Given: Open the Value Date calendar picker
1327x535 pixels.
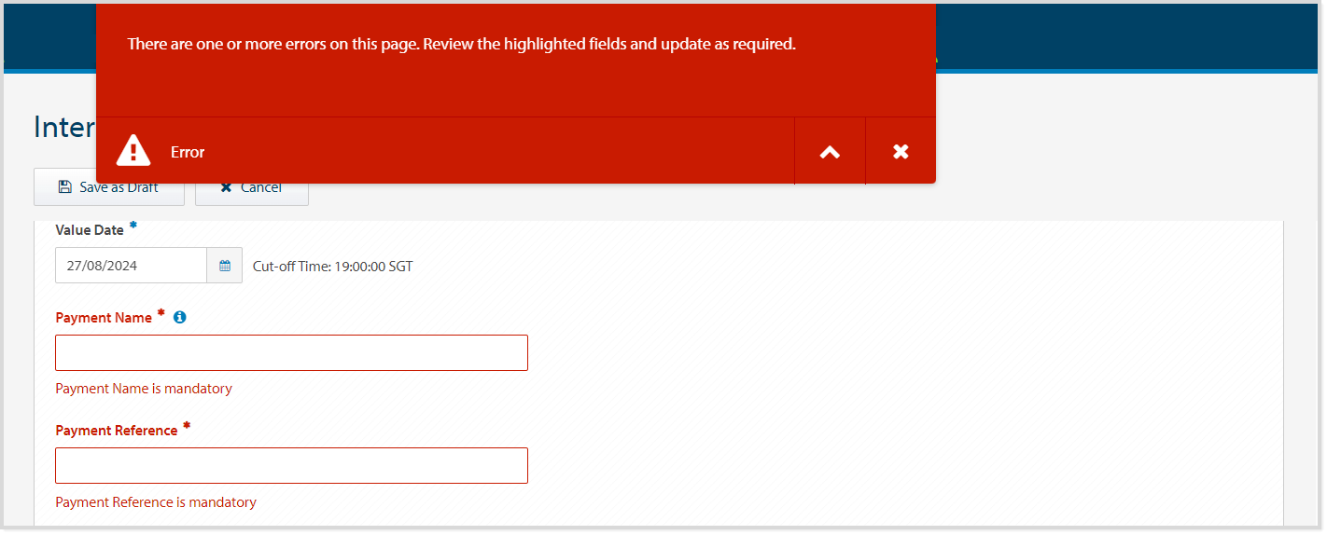Looking at the screenshot, I should click(225, 266).
